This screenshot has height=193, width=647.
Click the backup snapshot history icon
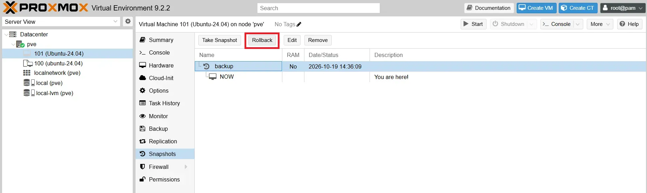click(206, 66)
